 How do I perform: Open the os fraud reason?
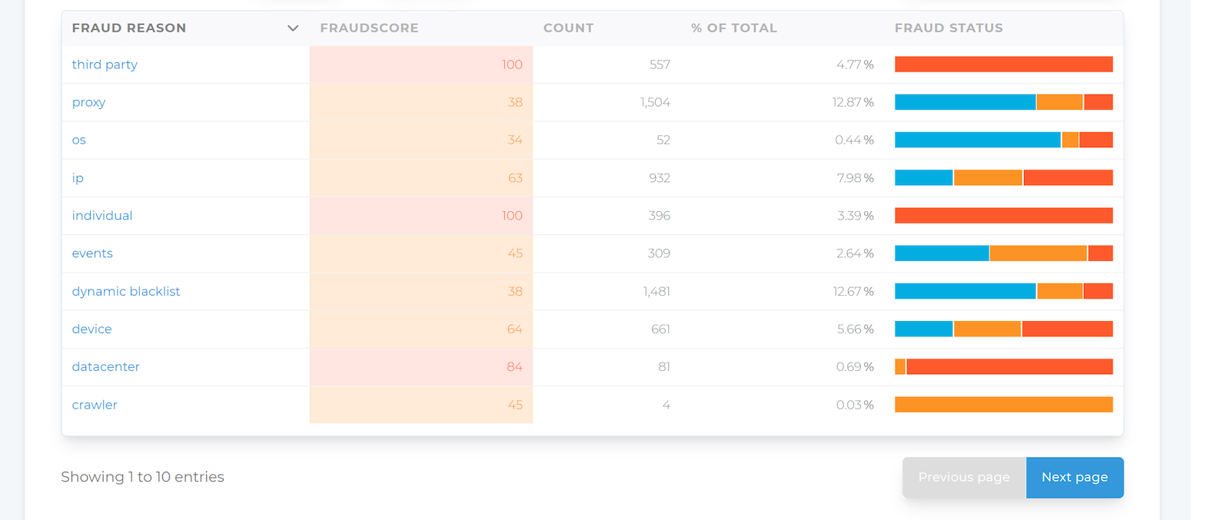(78, 140)
